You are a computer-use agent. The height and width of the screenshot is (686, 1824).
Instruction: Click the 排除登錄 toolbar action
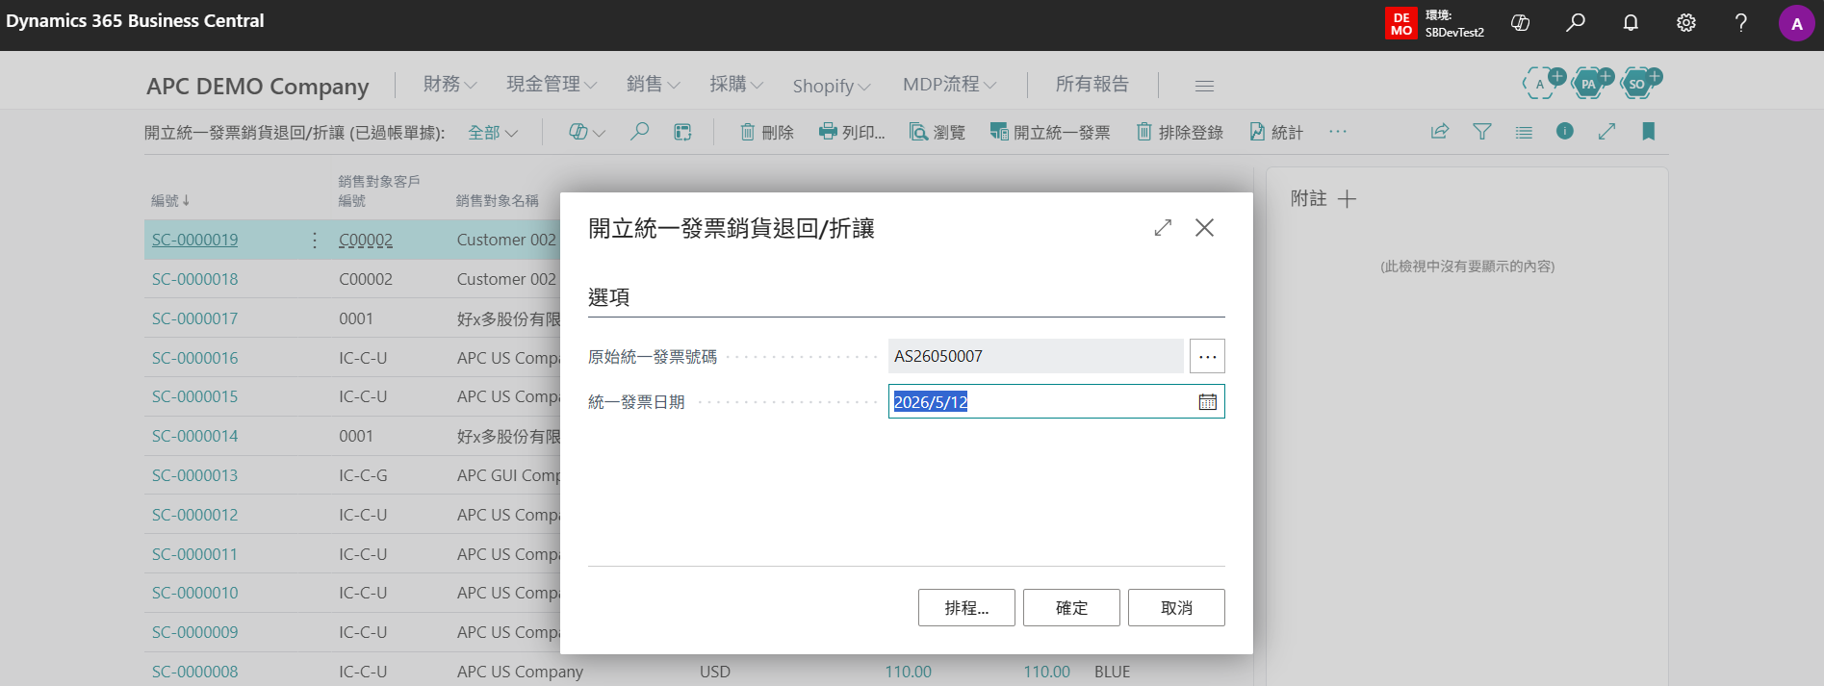[x=1179, y=132]
